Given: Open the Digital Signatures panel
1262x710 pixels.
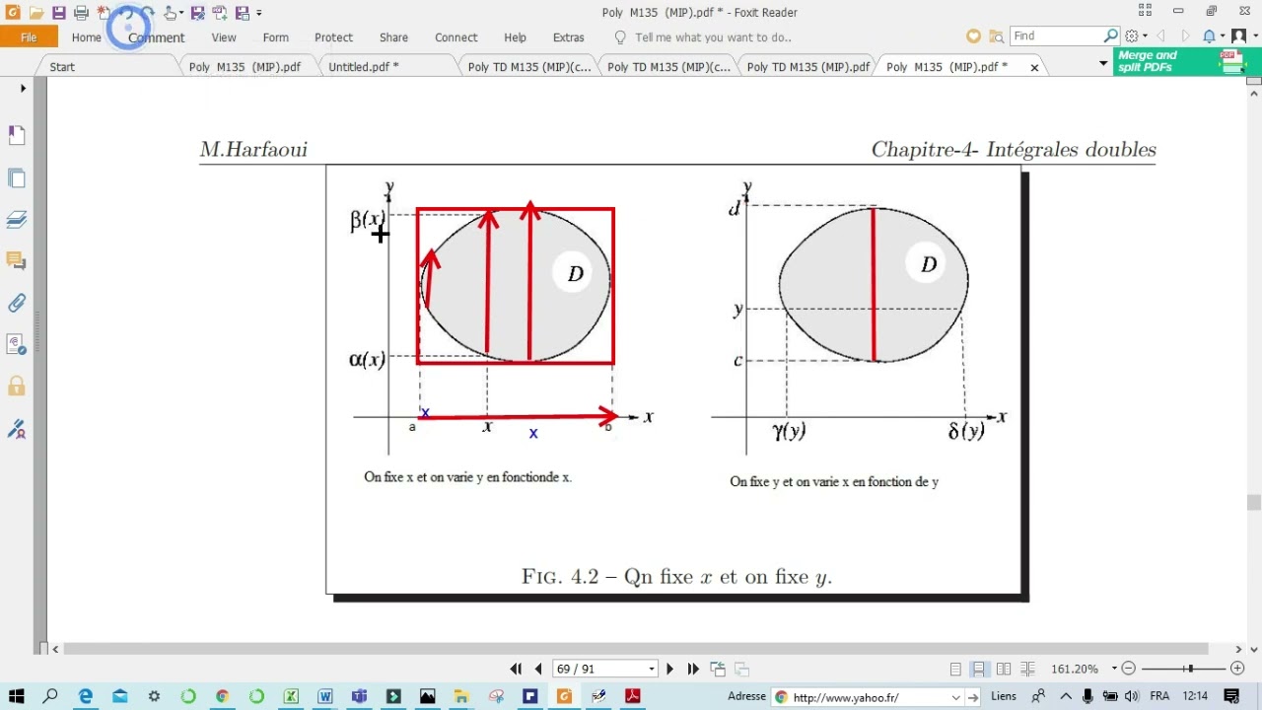Looking at the screenshot, I should coord(17,429).
